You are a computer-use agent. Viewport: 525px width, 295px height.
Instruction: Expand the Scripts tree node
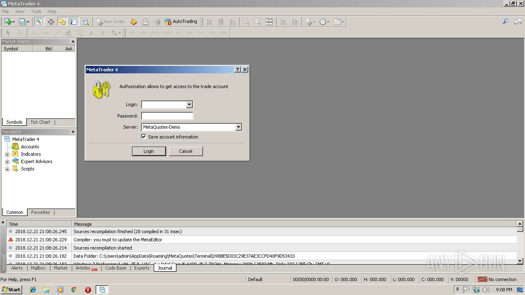pyautogui.click(x=7, y=169)
